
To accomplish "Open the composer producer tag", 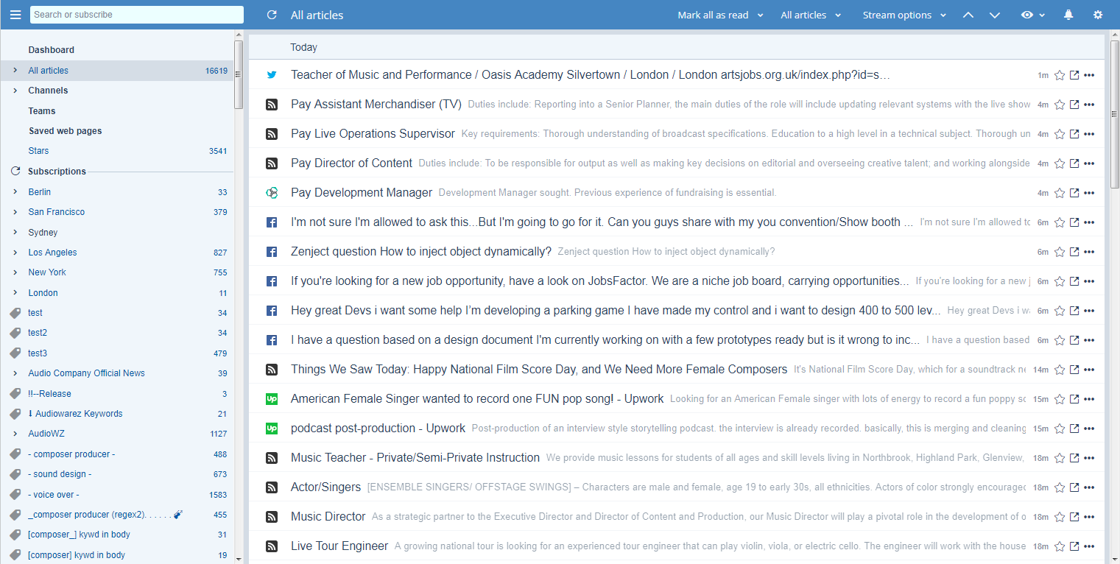I will (x=71, y=454).
